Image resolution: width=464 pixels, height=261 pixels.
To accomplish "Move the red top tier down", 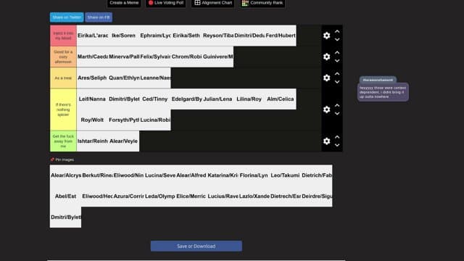I will [337, 40].
